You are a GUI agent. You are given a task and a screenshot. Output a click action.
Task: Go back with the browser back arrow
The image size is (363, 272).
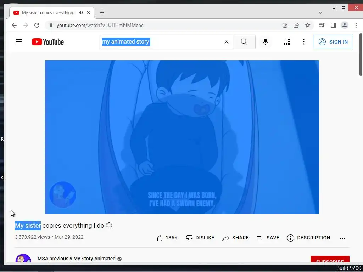point(14,25)
